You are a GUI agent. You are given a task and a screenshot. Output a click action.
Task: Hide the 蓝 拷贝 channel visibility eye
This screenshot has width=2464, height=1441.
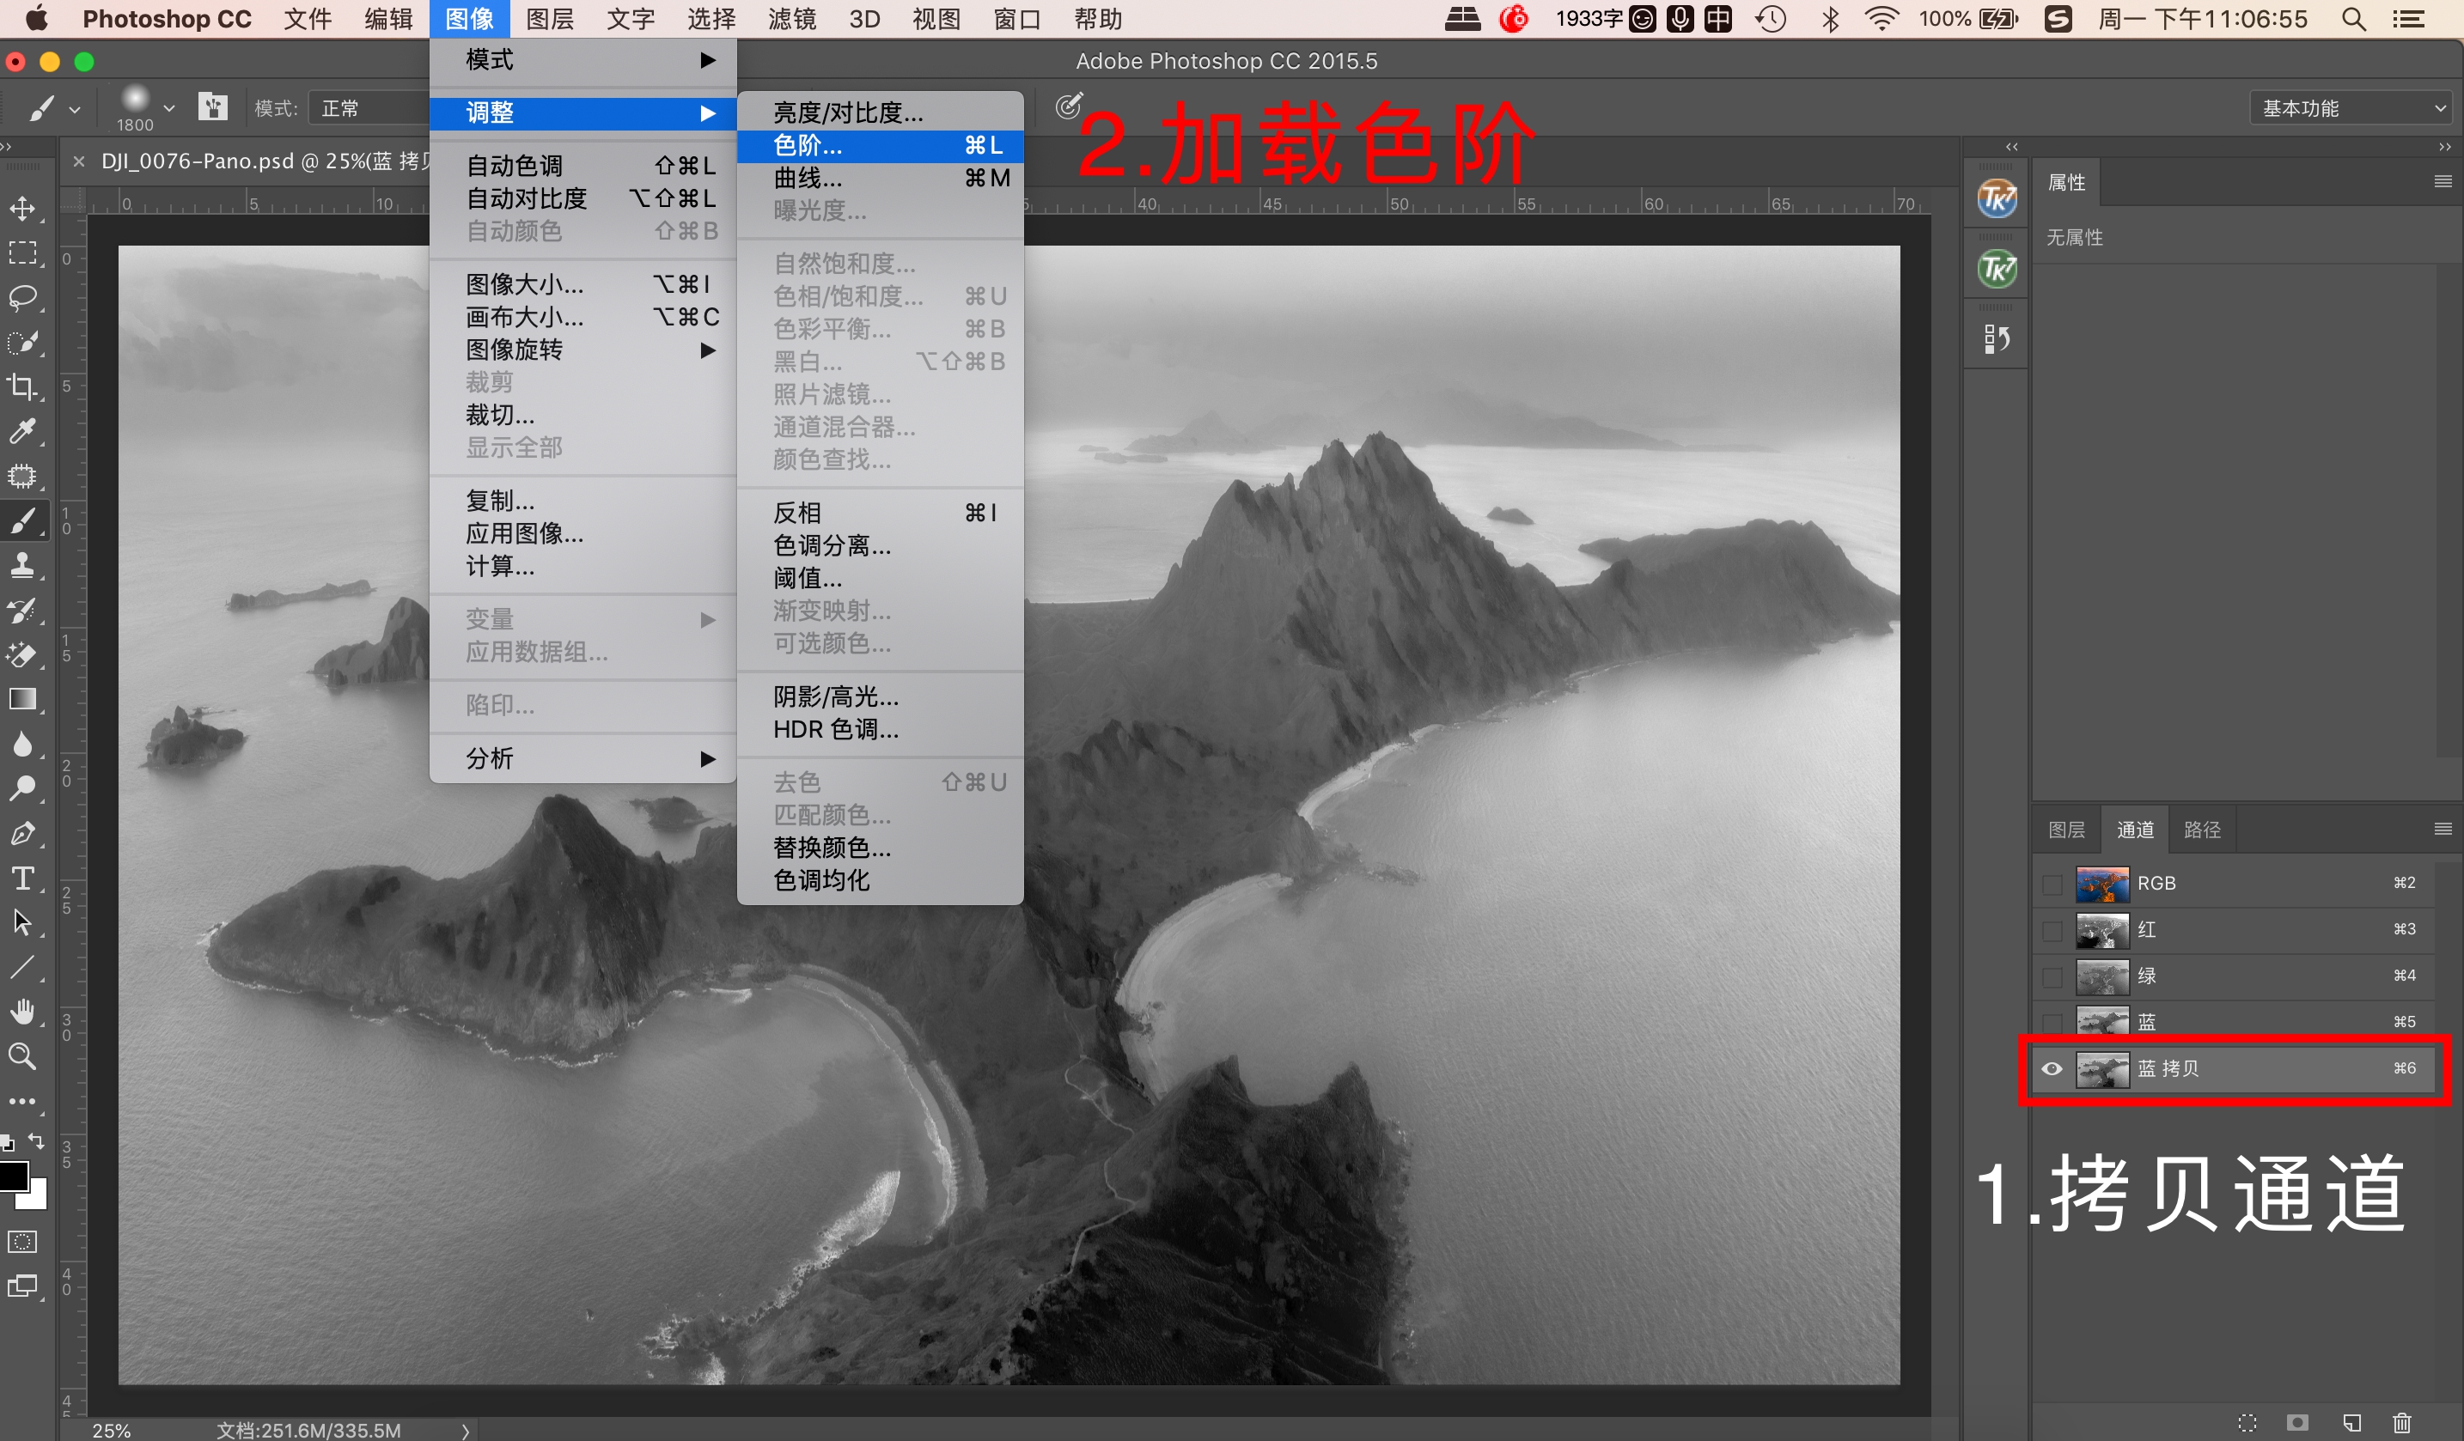[x=2052, y=1068]
